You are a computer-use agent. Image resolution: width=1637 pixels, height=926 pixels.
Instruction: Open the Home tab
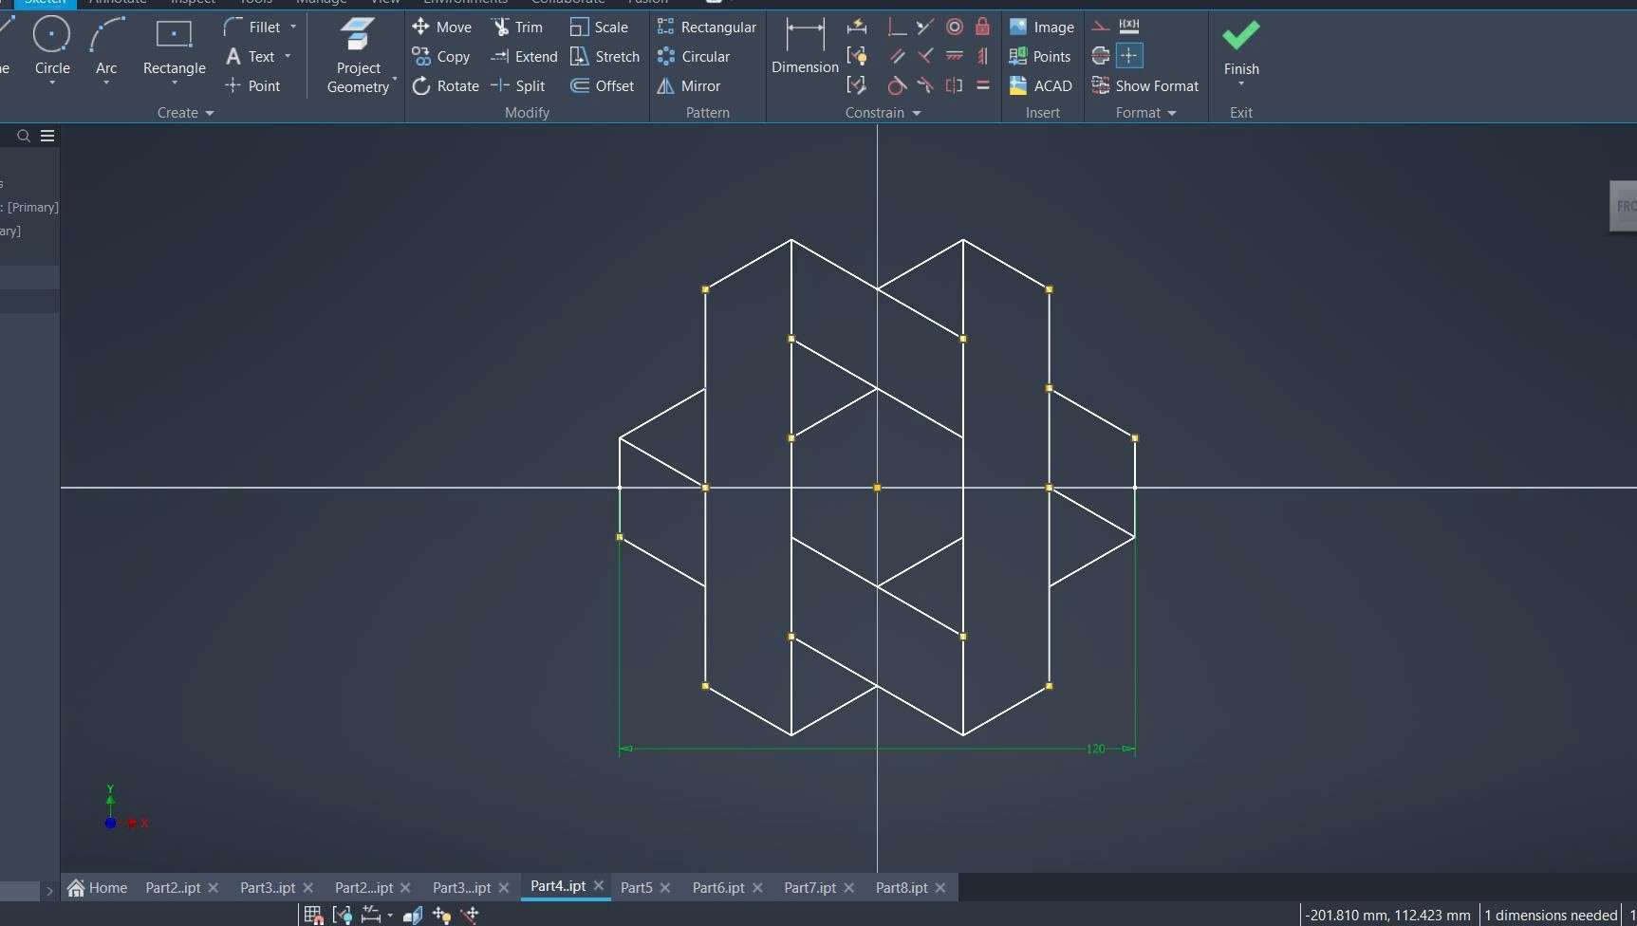pos(97,888)
